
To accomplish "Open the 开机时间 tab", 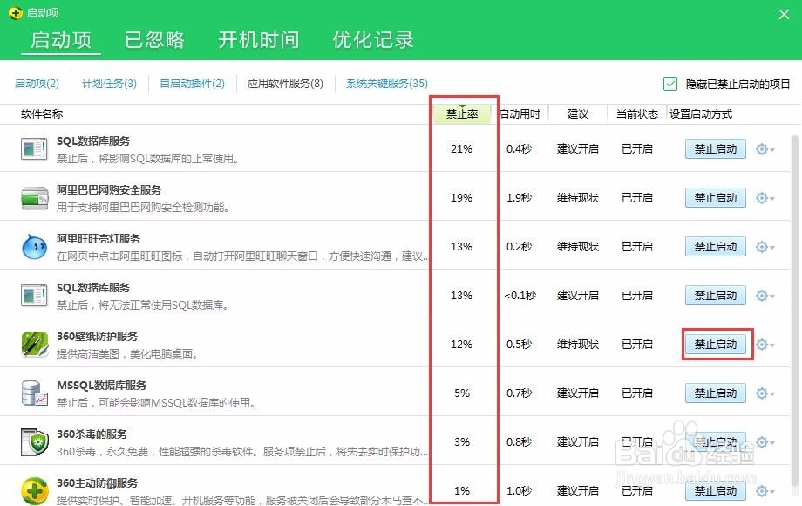I will pos(259,40).
